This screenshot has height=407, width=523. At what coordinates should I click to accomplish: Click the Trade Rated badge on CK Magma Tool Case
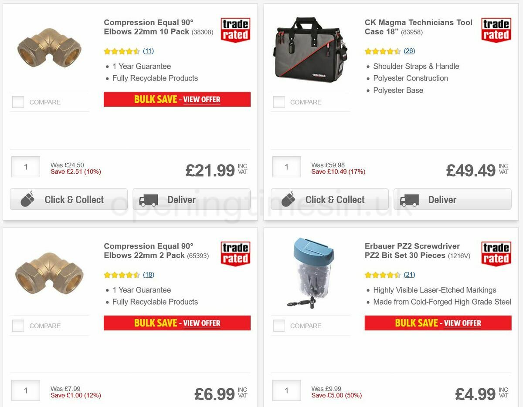pos(496,29)
